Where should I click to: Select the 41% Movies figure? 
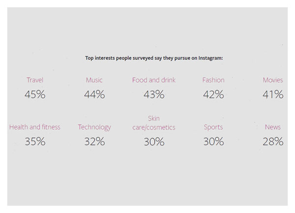pos(273,94)
